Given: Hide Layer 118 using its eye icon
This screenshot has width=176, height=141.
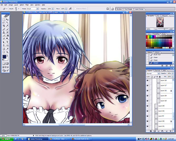Looking at the screenshot, I should pyautogui.click(x=147, y=80).
